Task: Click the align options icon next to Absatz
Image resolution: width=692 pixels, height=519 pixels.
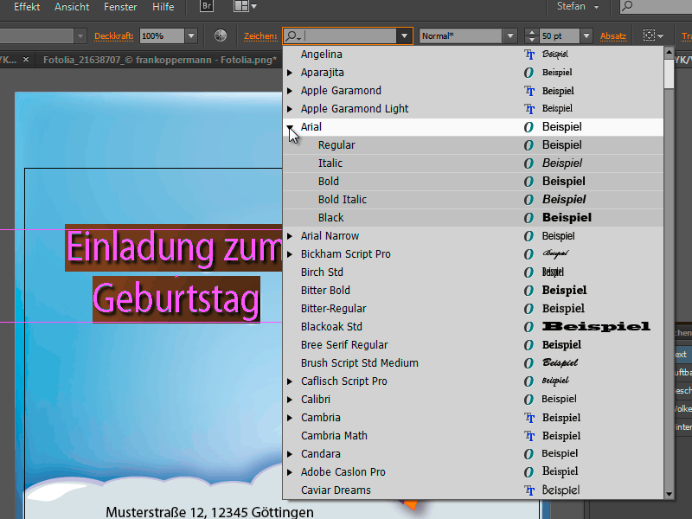Action: (x=653, y=35)
